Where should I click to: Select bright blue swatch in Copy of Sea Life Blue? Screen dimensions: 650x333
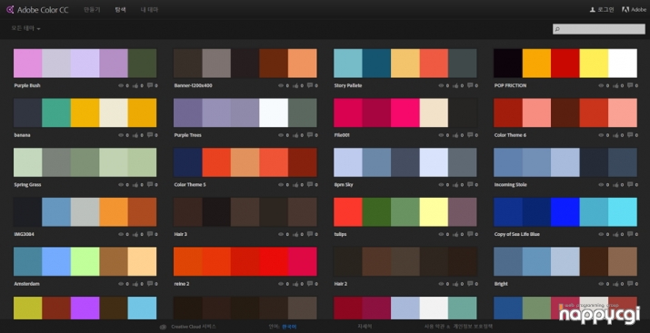point(565,211)
